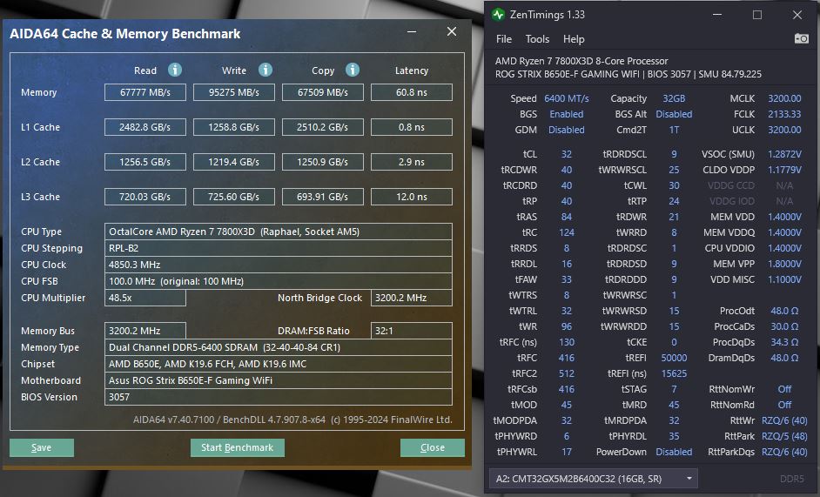Click the ZenTimings screenshot camera icon
The image size is (820, 497).
(801, 38)
